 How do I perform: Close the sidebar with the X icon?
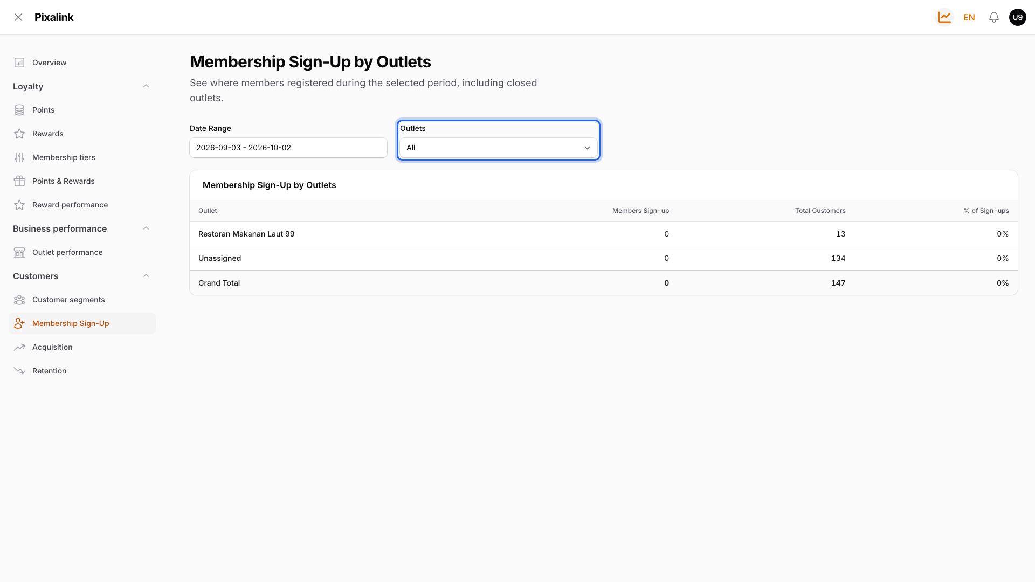[x=18, y=17]
